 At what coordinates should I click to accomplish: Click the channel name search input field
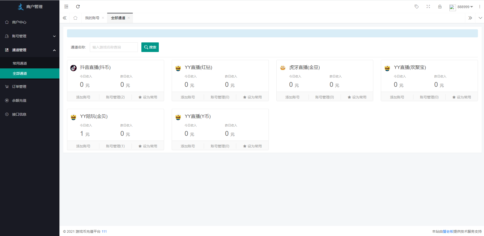[114, 47]
